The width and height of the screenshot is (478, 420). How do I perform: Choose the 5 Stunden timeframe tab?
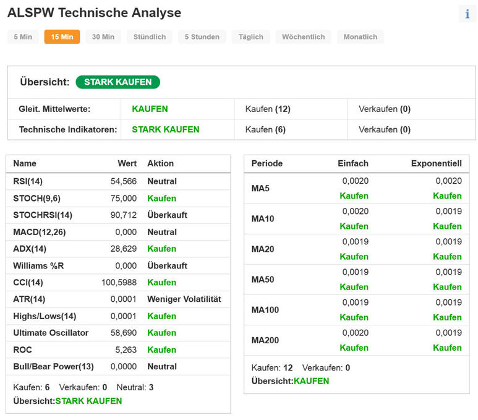point(202,37)
